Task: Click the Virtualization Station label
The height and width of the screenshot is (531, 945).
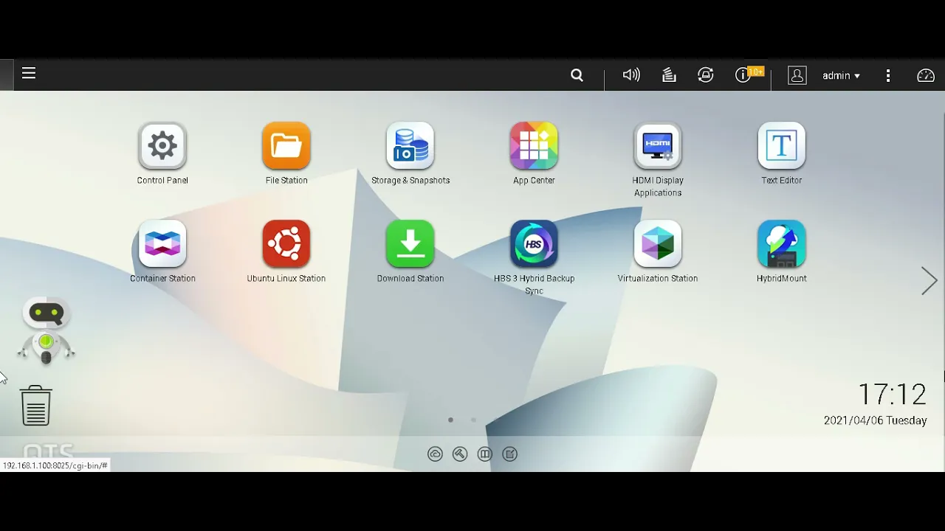Action: (658, 278)
